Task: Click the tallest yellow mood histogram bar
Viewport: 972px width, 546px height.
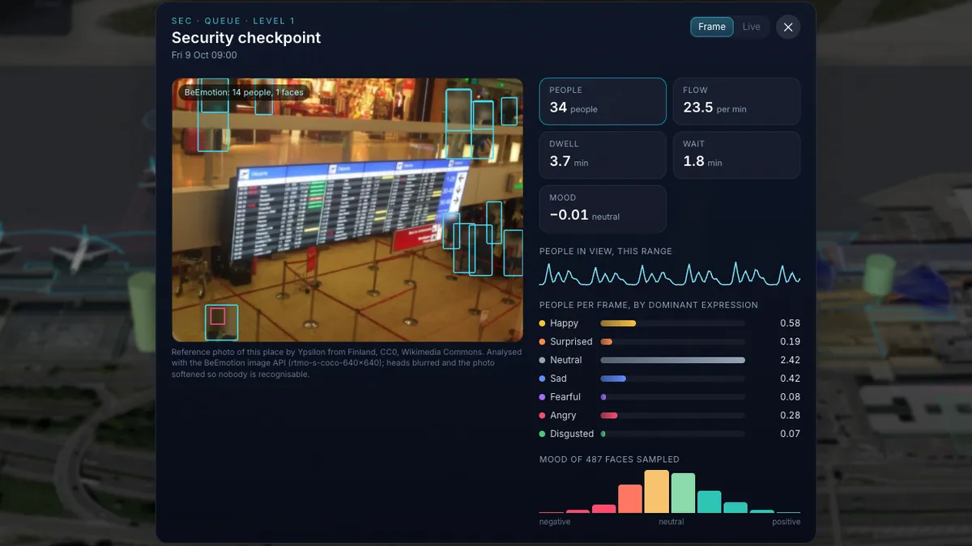Action: 657,492
